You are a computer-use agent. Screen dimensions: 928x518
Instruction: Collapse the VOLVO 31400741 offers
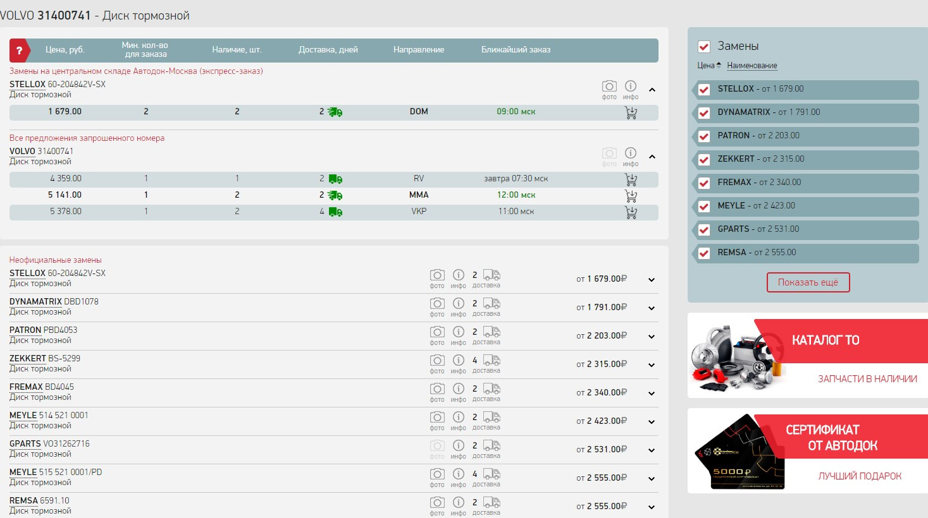[652, 157]
